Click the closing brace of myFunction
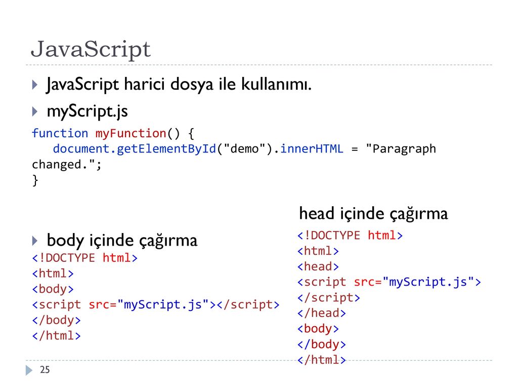 click(35, 181)
